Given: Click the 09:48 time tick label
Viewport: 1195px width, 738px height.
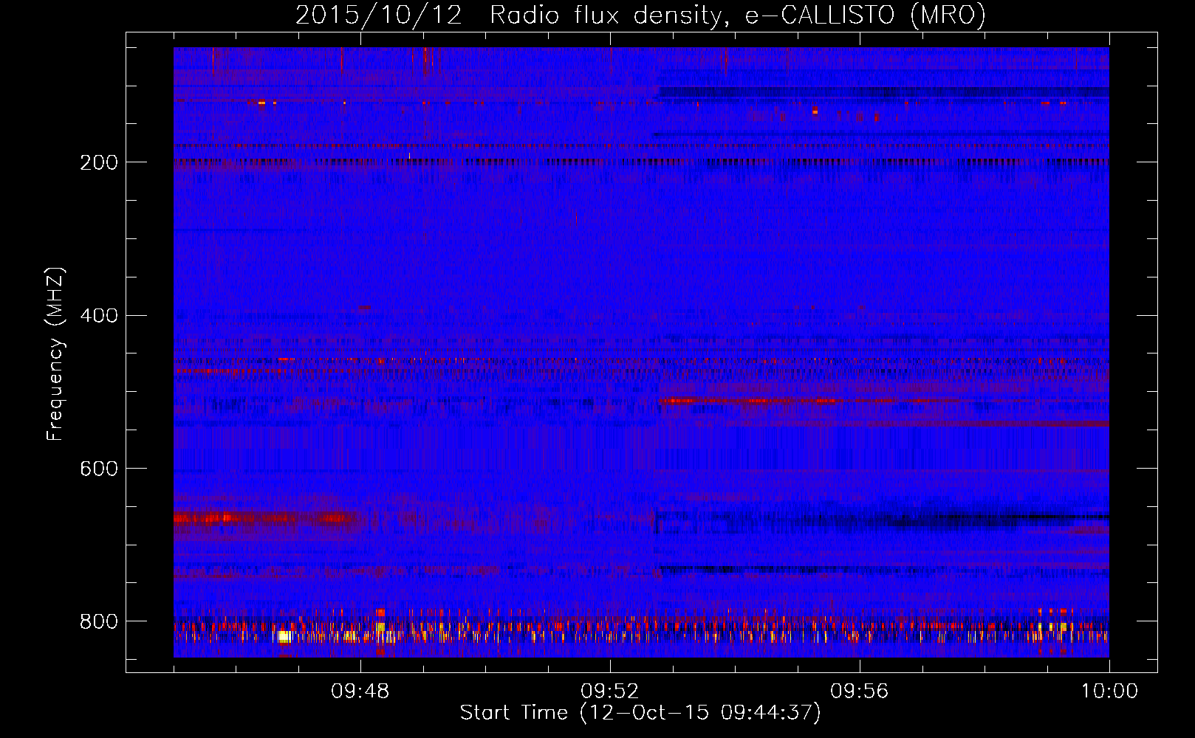Looking at the screenshot, I should (x=360, y=692).
